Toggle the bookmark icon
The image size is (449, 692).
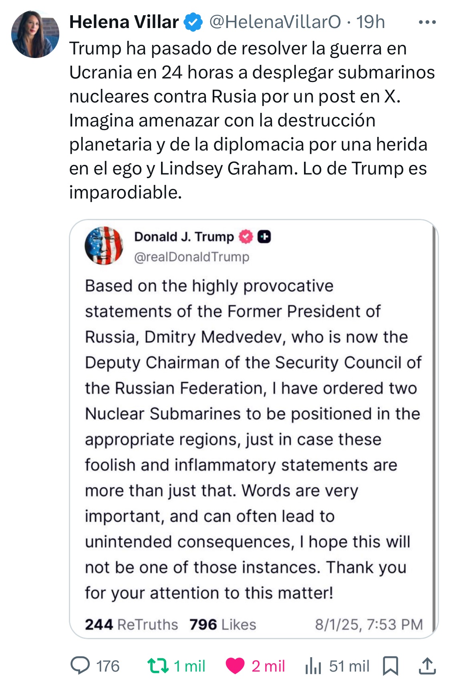pyautogui.click(x=391, y=666)
